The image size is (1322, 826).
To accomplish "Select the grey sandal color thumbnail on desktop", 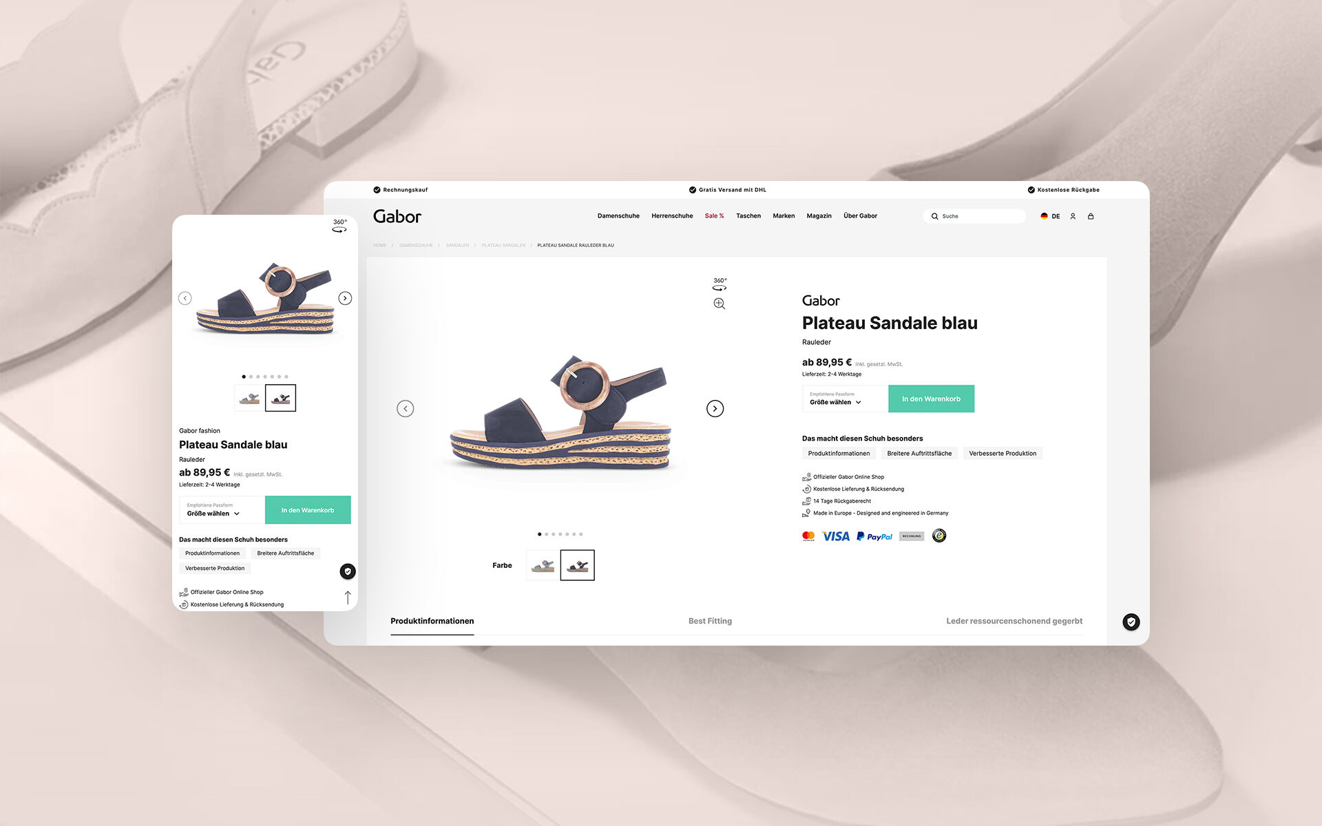I will point(543,565).
